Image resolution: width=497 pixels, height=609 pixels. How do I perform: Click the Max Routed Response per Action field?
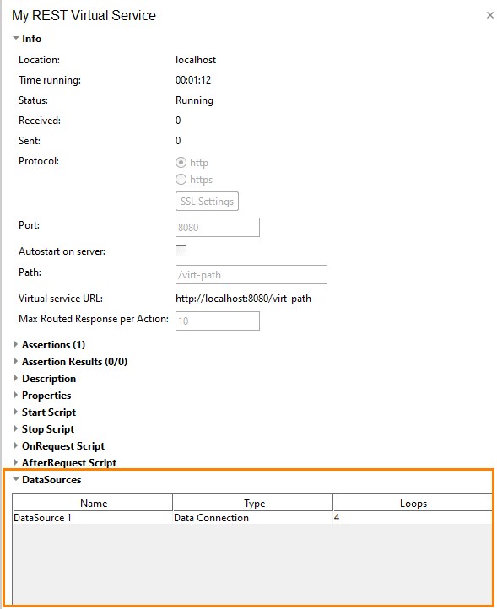[217, 321]
